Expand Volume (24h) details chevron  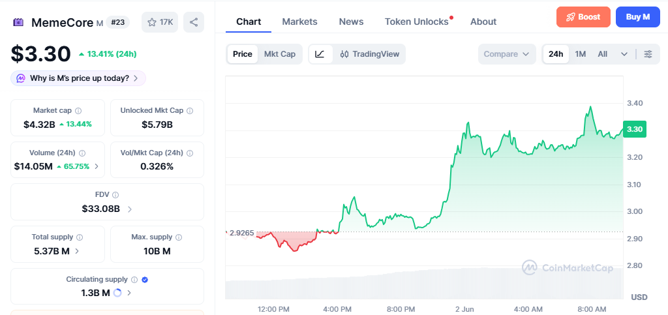pyautogui.click(x=97, y=166)
